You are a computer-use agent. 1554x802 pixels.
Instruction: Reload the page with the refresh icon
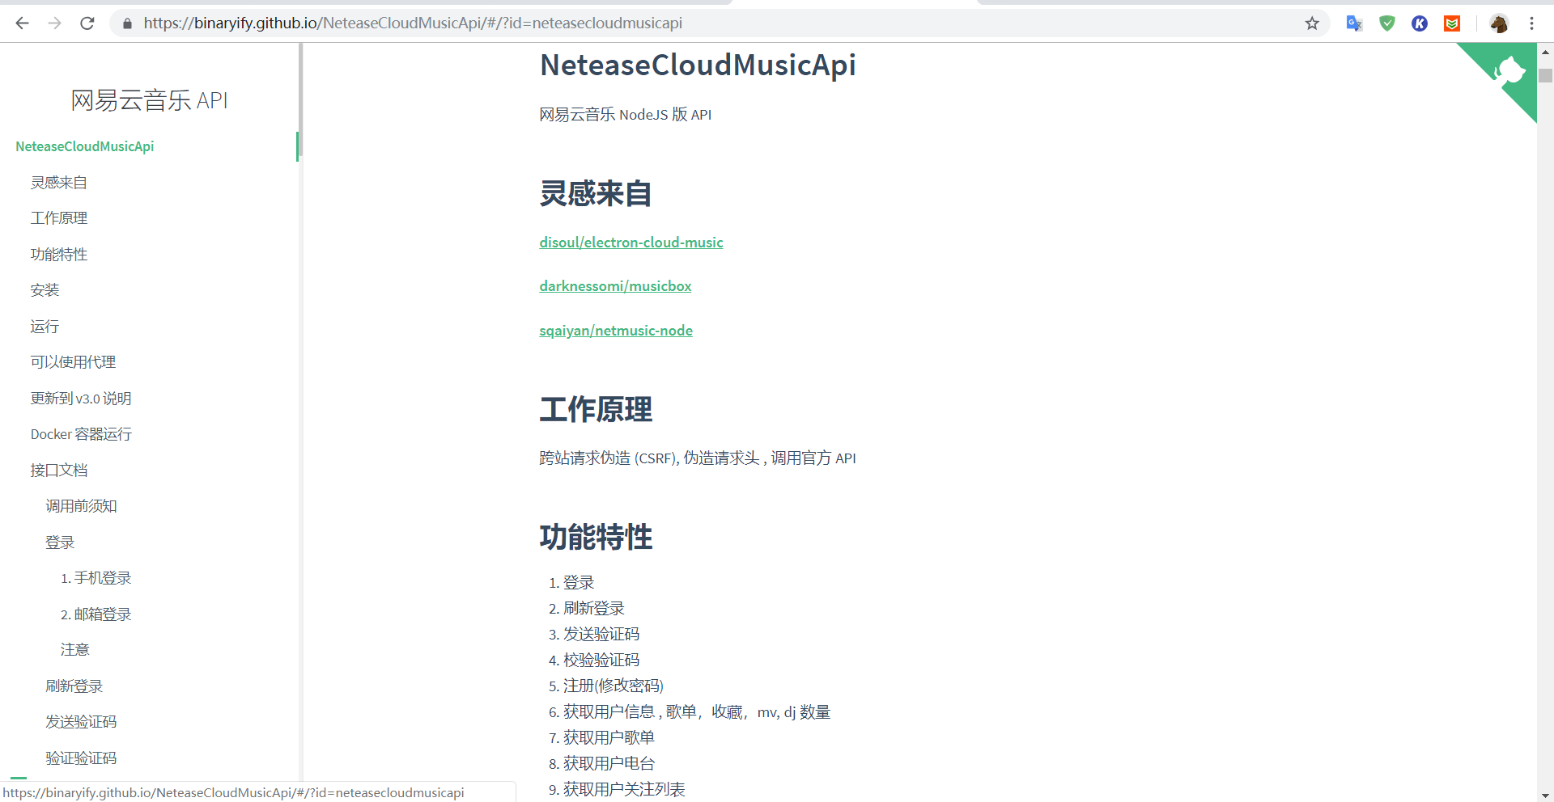[x=87, y=23]
